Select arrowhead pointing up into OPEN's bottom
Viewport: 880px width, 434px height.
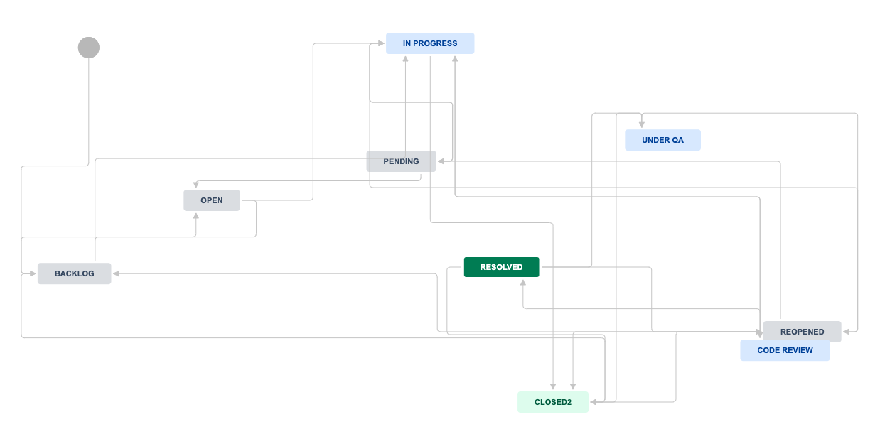[196, 215]
